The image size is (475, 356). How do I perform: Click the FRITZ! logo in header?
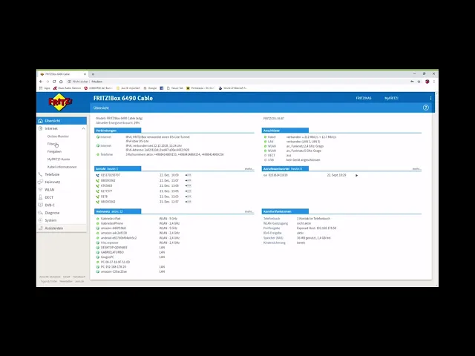tap(60, 102)
